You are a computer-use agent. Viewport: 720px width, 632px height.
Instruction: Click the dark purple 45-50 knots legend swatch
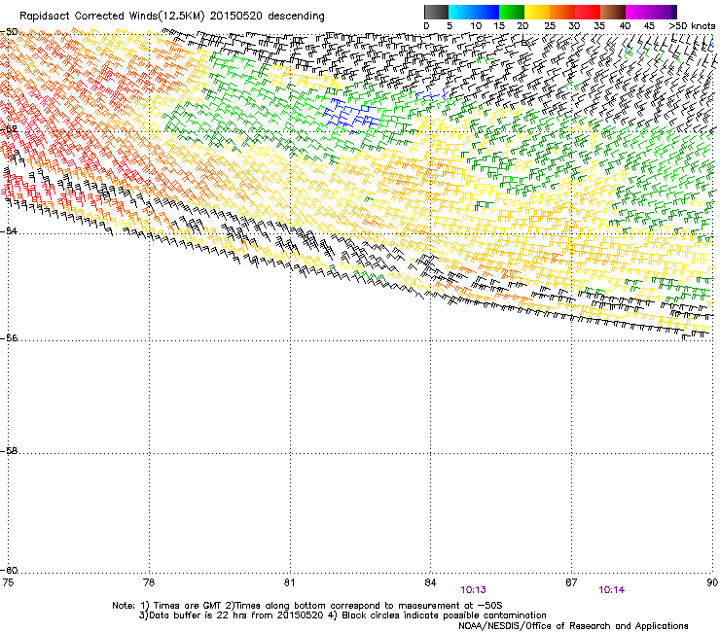tap(664, 12)
